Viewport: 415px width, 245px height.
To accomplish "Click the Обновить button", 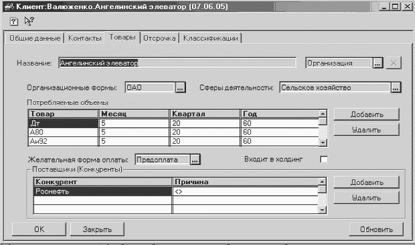I will (x=376, y=230).
